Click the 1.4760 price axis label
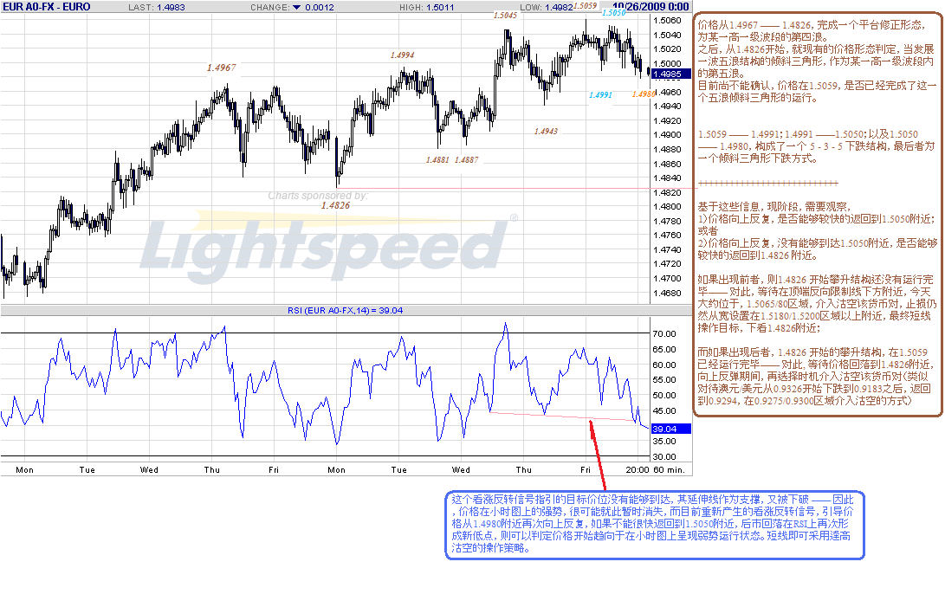945x607 pixels. (x=667, y=235)
